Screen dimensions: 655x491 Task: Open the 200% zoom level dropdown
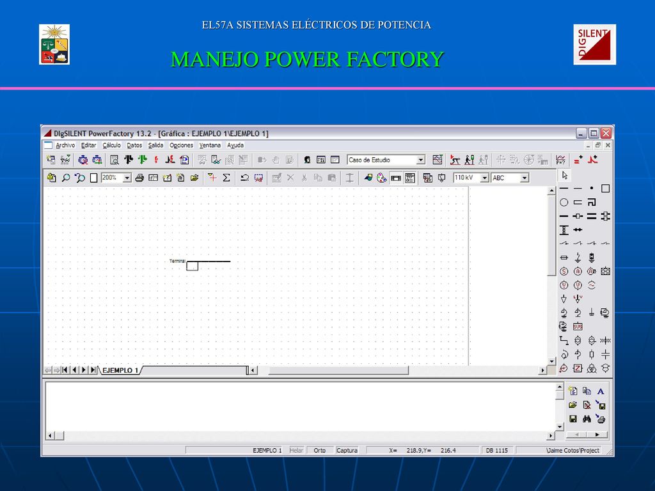127,178
